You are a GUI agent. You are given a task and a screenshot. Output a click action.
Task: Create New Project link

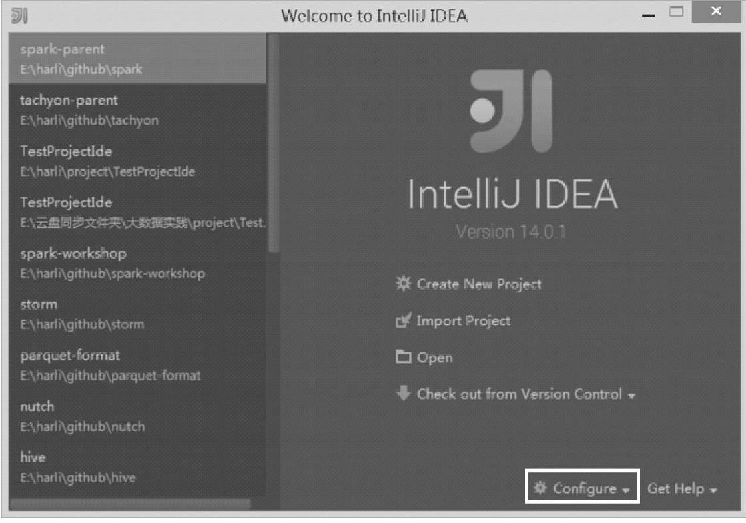coord(479,284)
